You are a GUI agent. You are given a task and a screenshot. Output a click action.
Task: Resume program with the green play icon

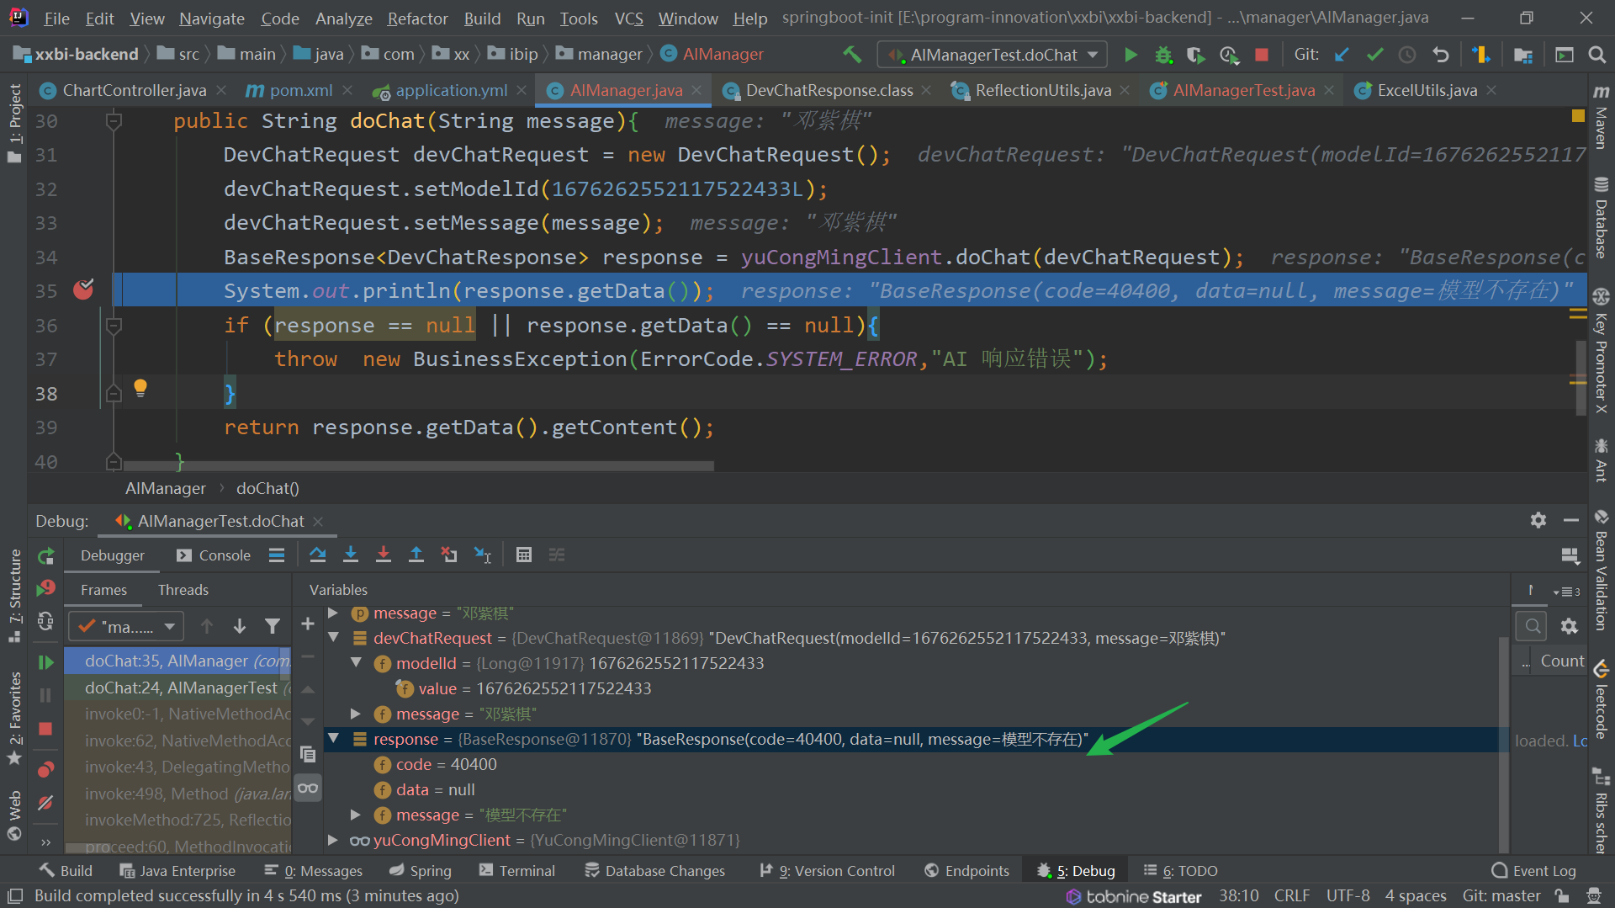click(46, 661)
